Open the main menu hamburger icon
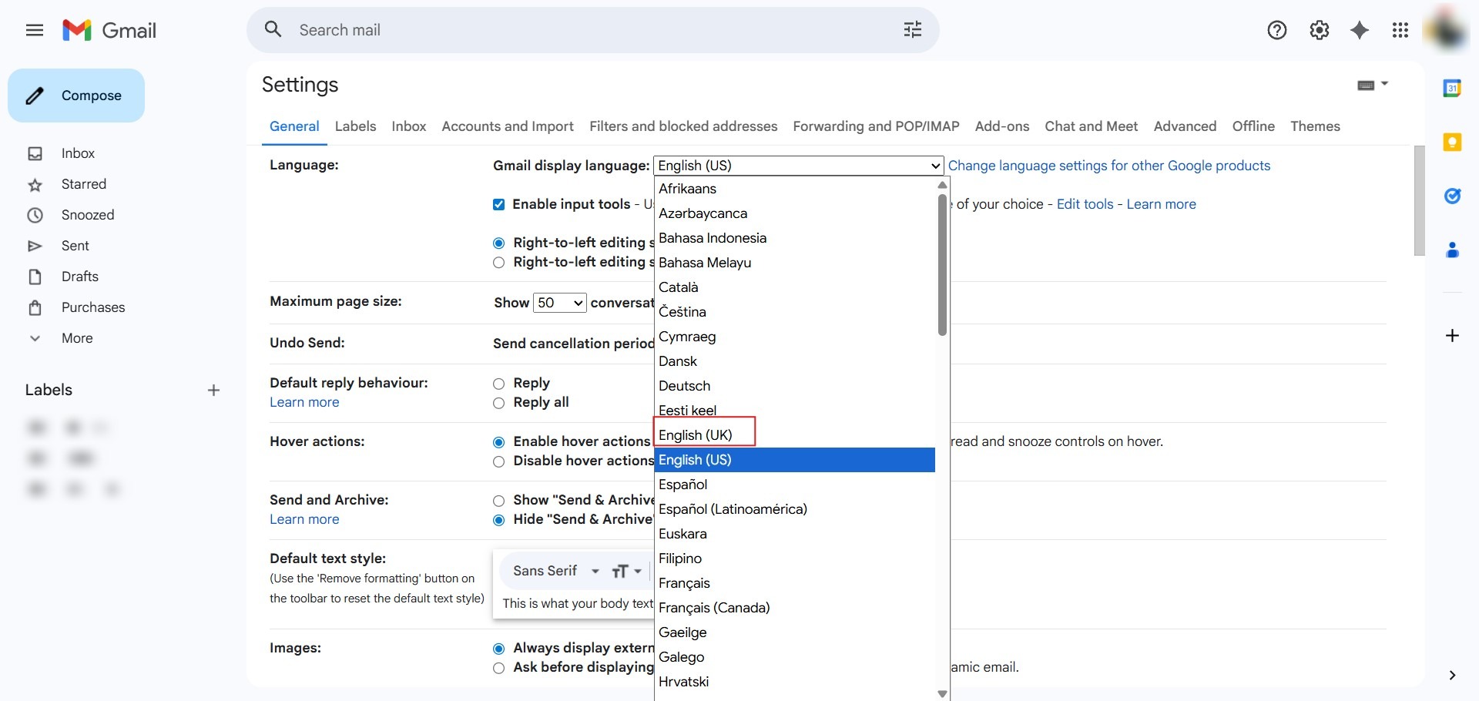The width and height of the screenshot is (1479, 701). (x=35, y=30)
